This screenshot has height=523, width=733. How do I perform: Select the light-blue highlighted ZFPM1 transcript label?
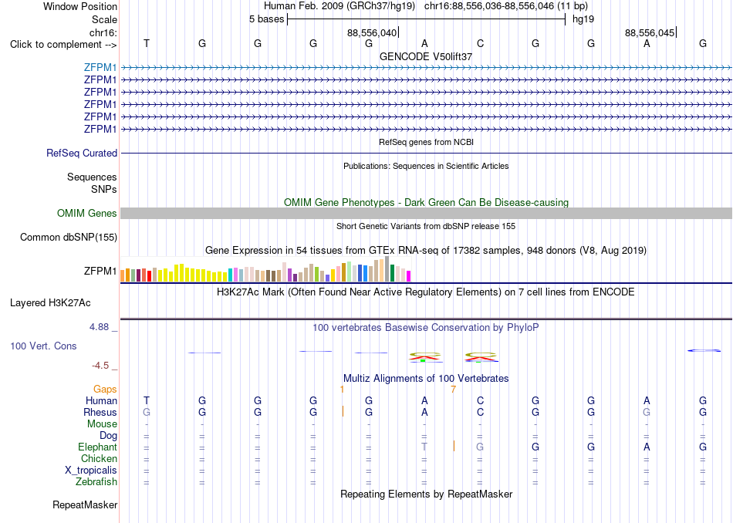coord(100,67)
